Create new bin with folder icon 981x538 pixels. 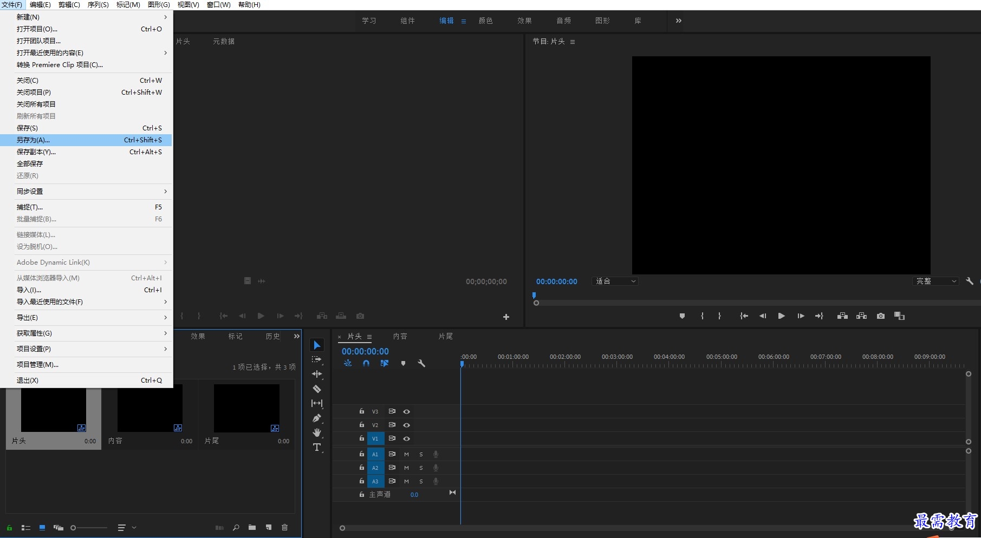point(252,528)
